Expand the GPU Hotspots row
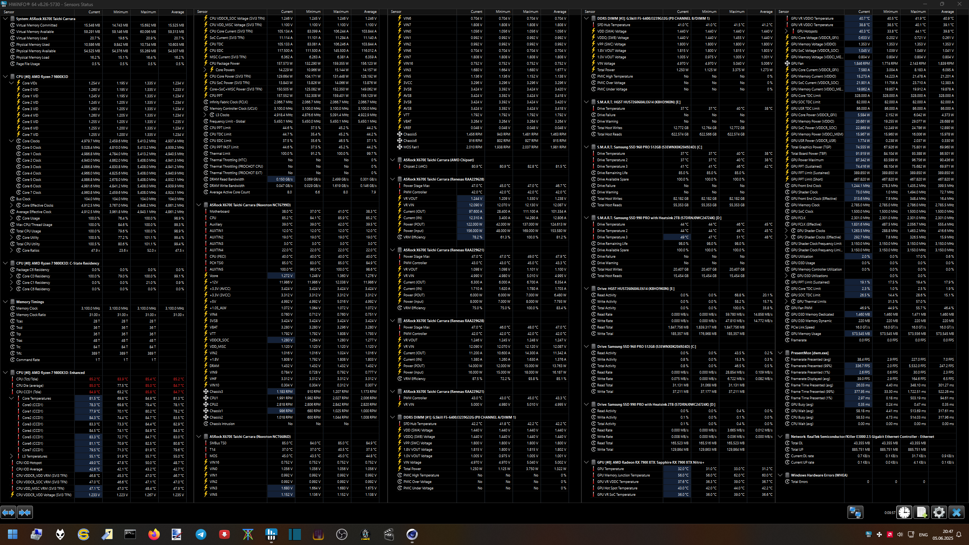Viewport: 969px width, 545px height. (786, 31)
